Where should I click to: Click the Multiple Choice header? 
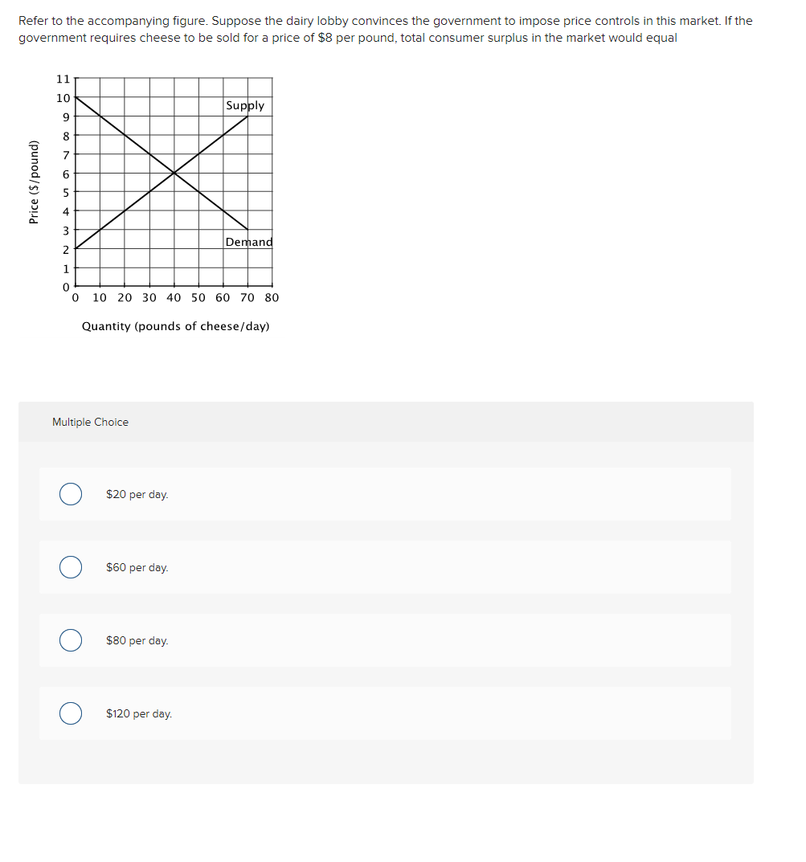(90, 422)
